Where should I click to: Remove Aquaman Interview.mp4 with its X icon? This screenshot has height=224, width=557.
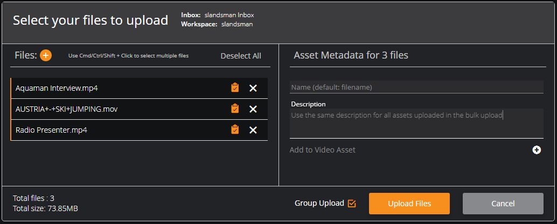click(253, 88)
